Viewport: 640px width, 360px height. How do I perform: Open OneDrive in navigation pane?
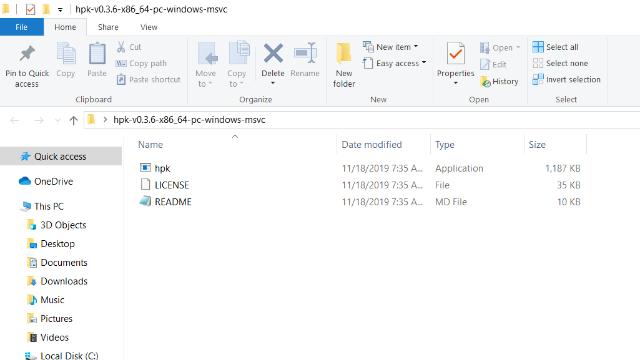click(x=54, y=182)
